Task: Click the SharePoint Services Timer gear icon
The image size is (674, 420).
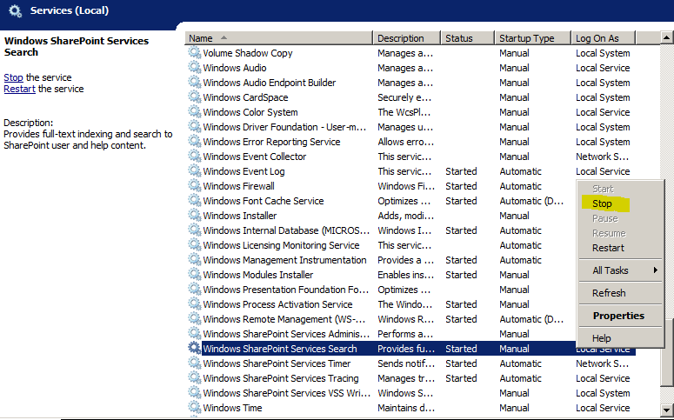Action: coord(194,363)
